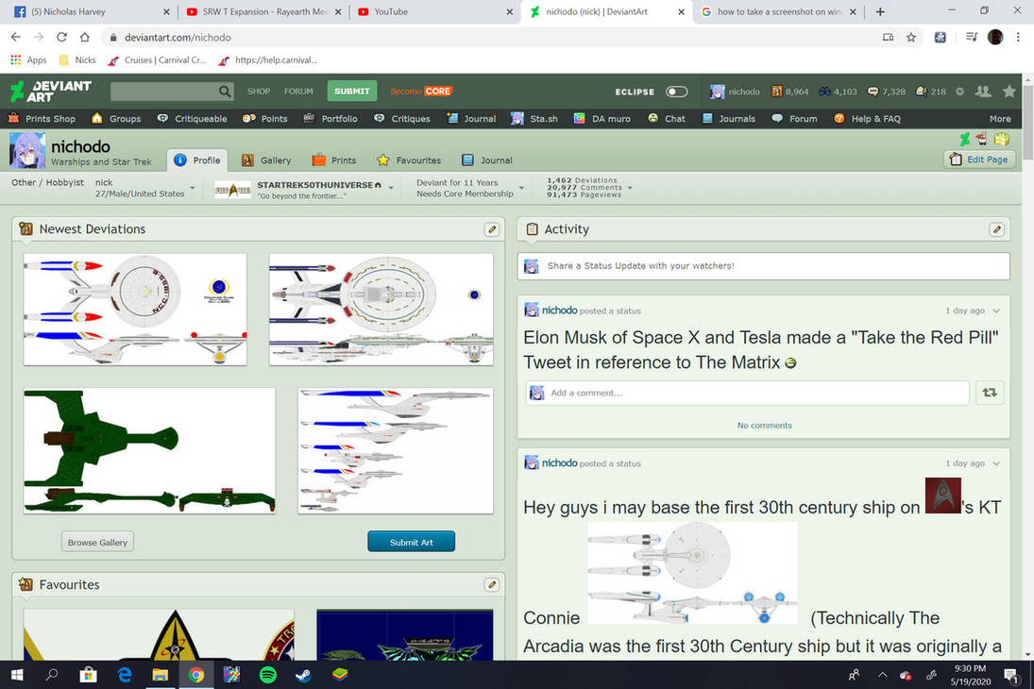Click the green DeviantArt badge icon
Viewport: 1034px width, 689px height.
pos(965,139)
